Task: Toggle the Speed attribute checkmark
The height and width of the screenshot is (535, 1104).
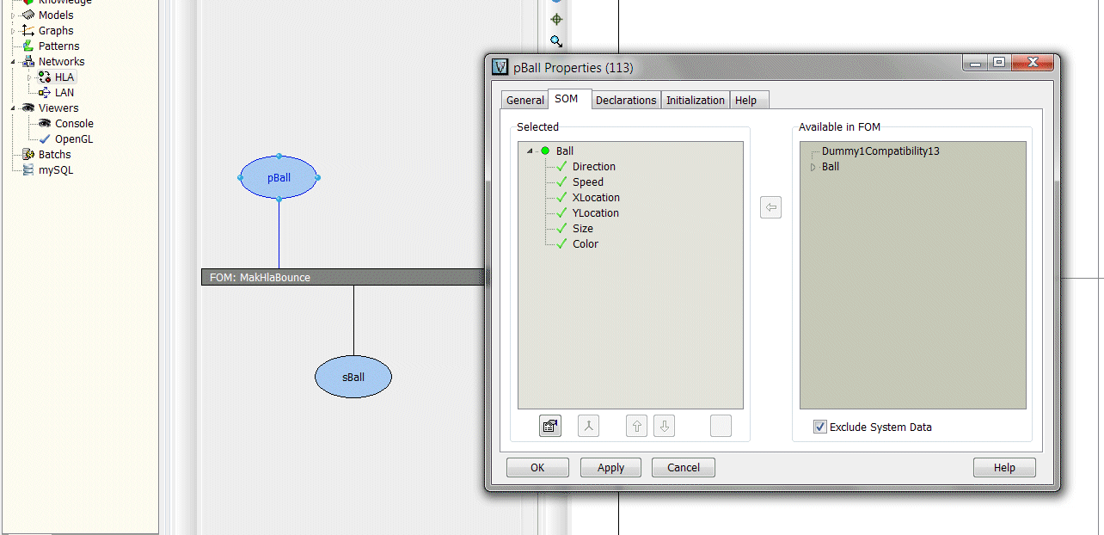Action: tap(562, 182)
